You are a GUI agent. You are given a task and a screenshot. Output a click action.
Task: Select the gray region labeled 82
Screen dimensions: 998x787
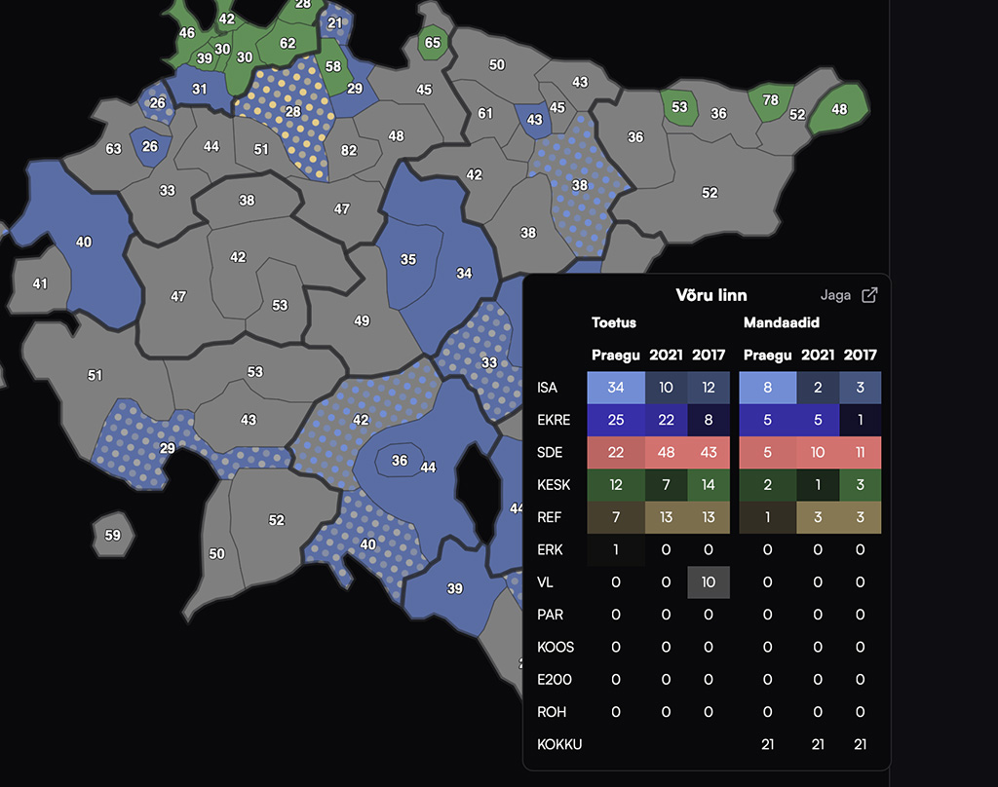[x=348, y=150]
